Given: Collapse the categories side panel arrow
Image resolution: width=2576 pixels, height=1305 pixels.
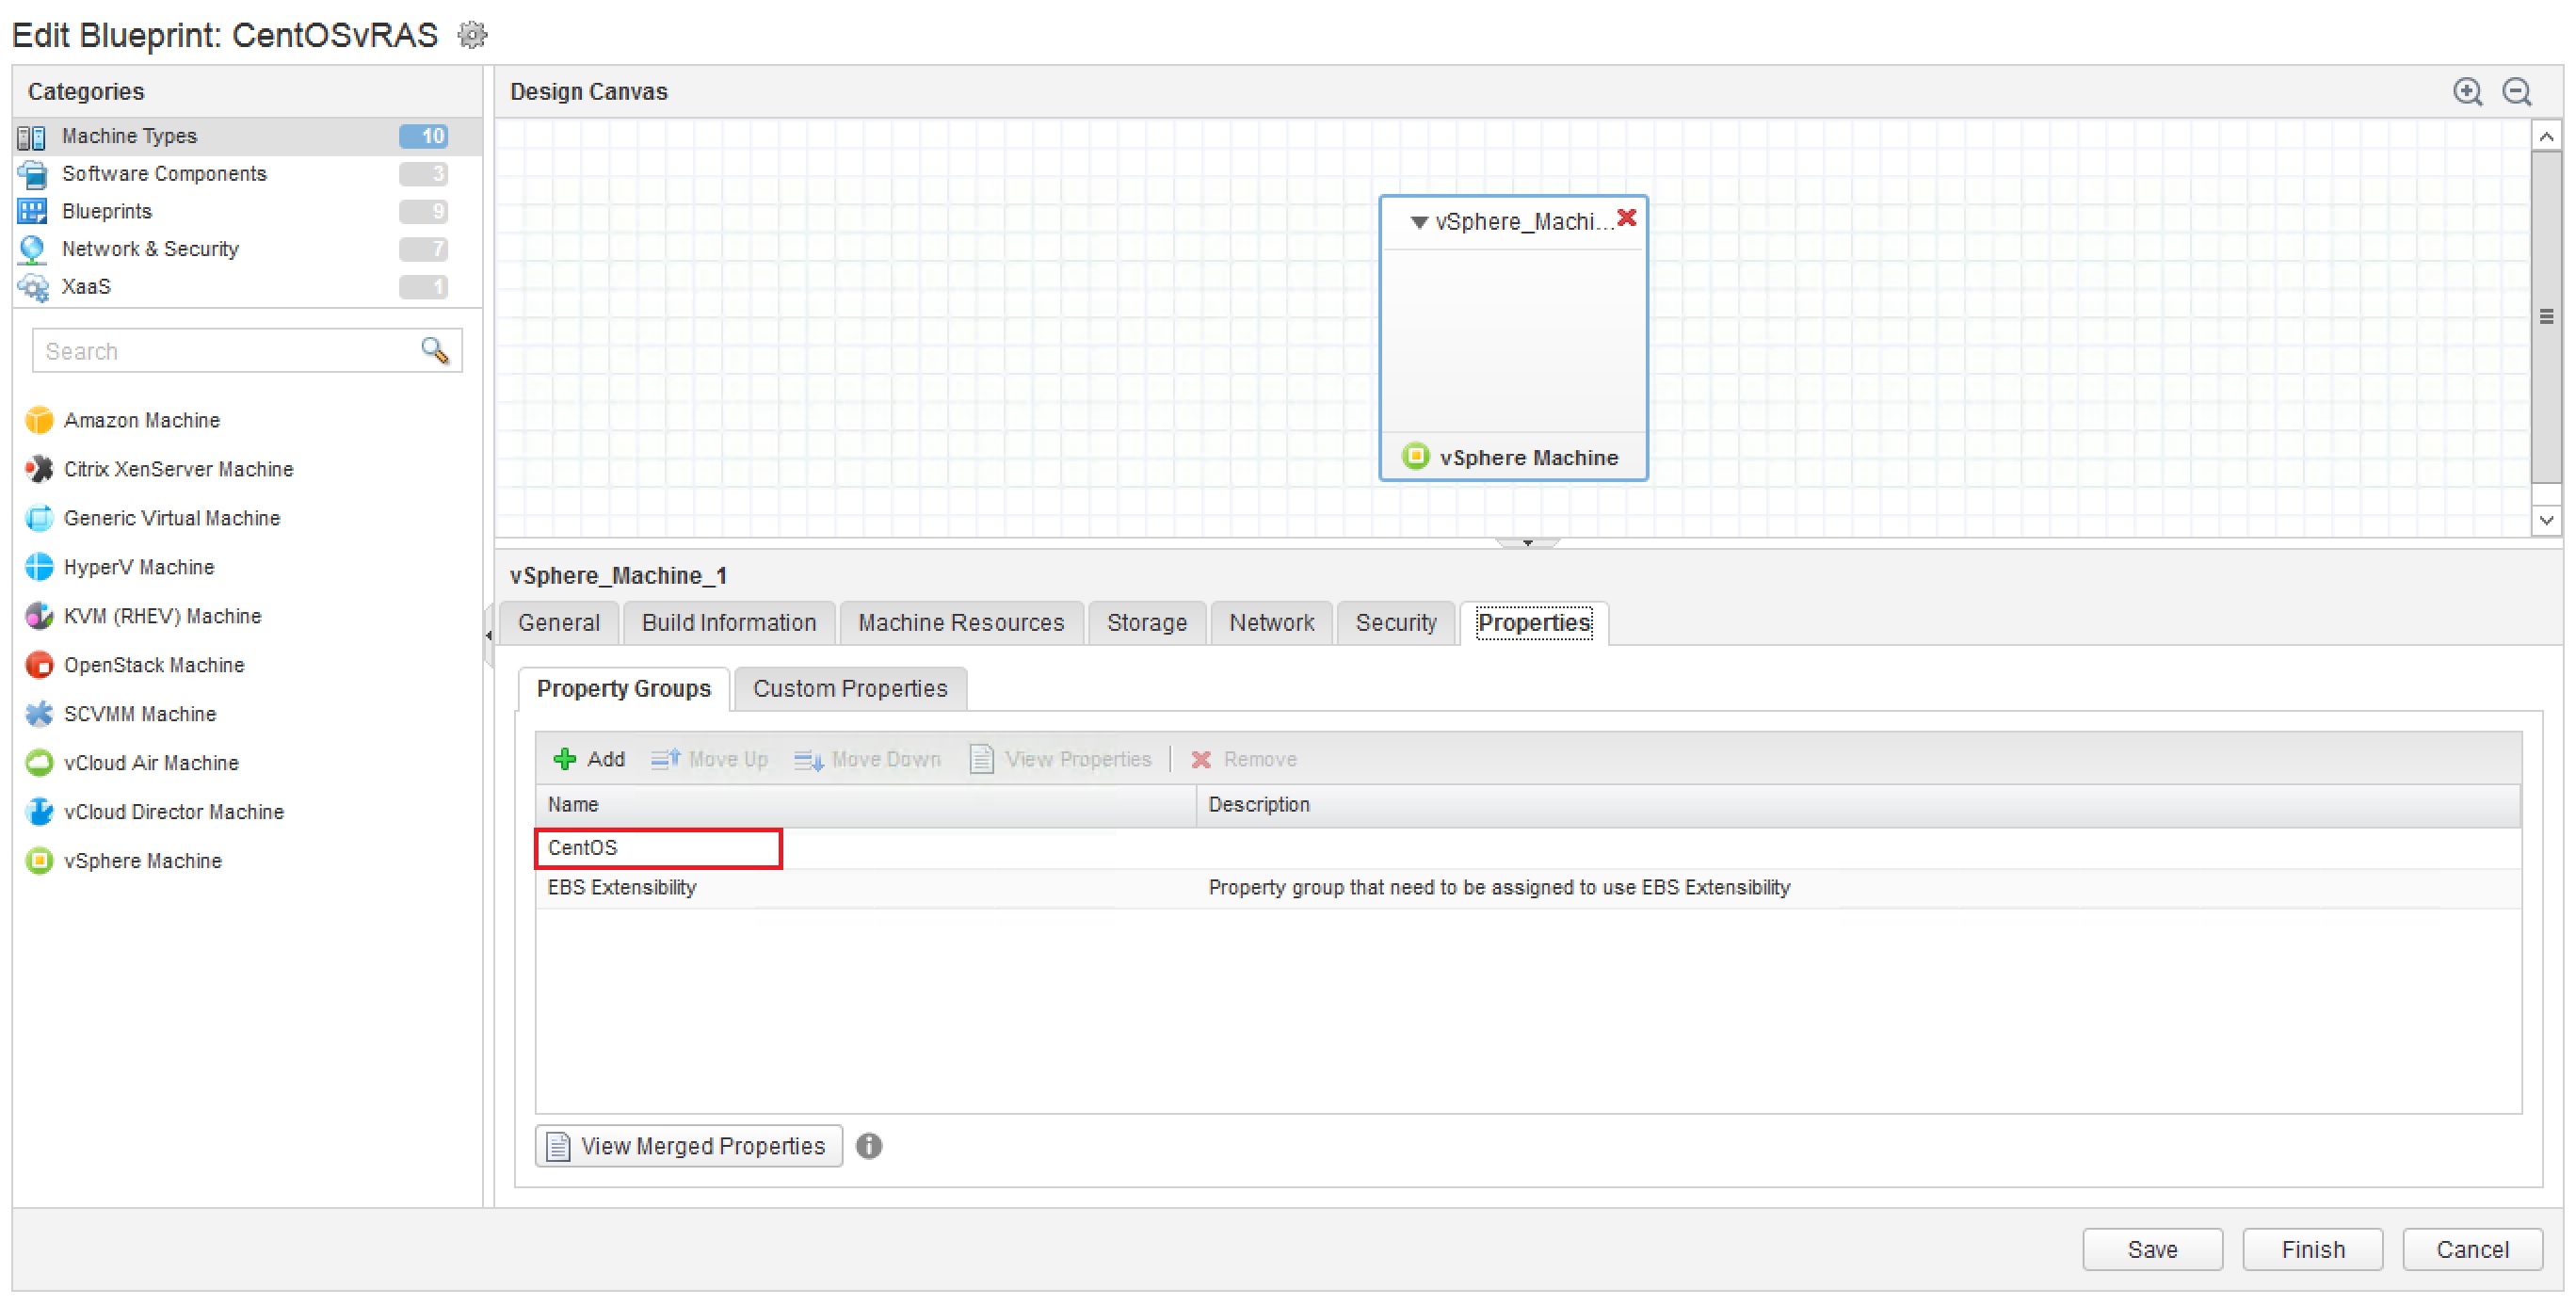Looking at the screenshot, I should click(488, 636).
